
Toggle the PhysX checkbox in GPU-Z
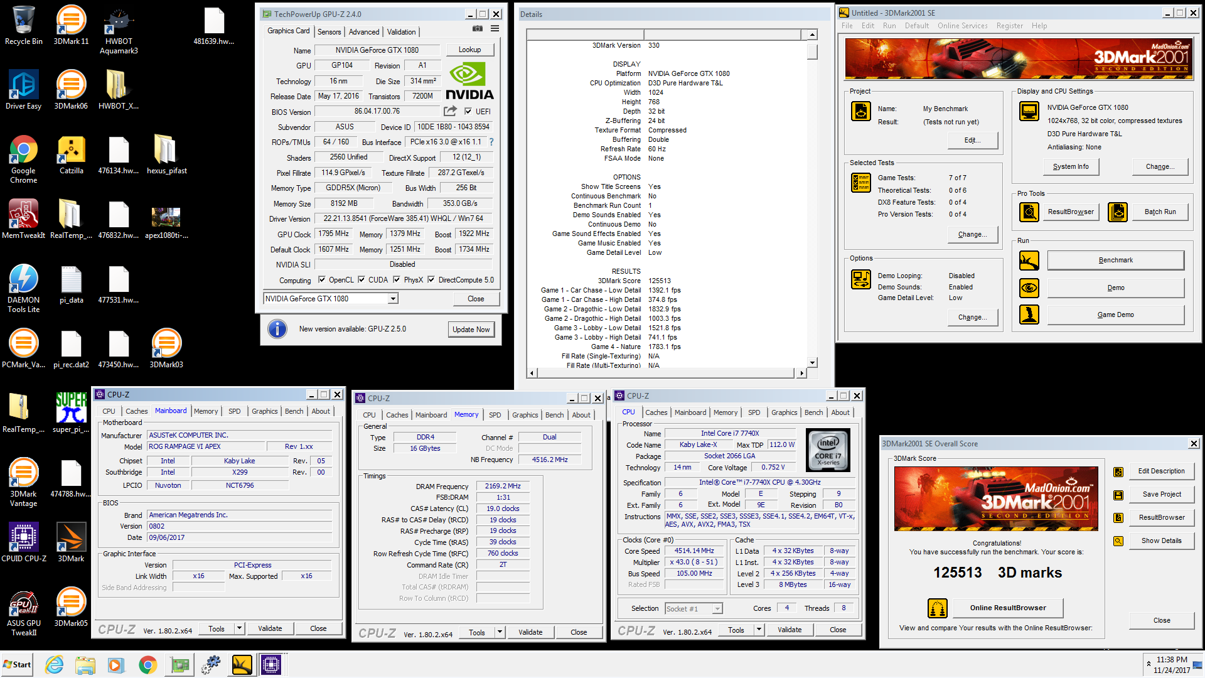point(397,280)
